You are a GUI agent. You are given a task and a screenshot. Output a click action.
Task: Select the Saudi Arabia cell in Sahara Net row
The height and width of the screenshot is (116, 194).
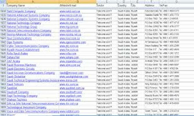click(124, 57)
